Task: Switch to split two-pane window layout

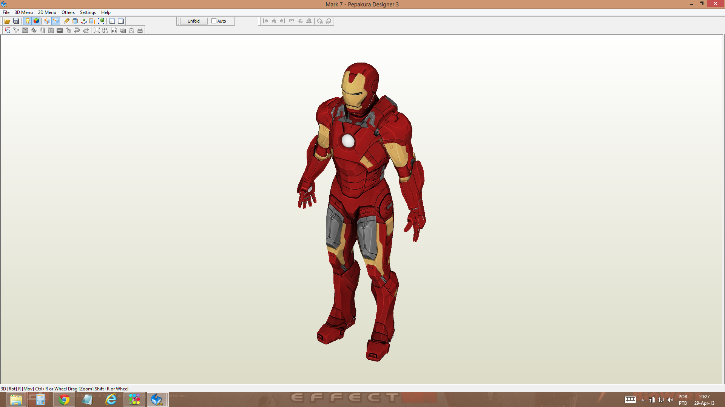Action: pos(112,21)
